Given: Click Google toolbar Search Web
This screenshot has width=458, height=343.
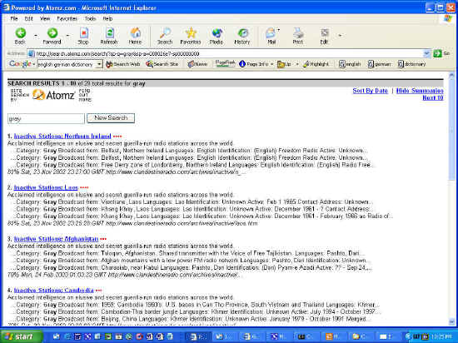Looking at the screenshot, I should point(123,64).
